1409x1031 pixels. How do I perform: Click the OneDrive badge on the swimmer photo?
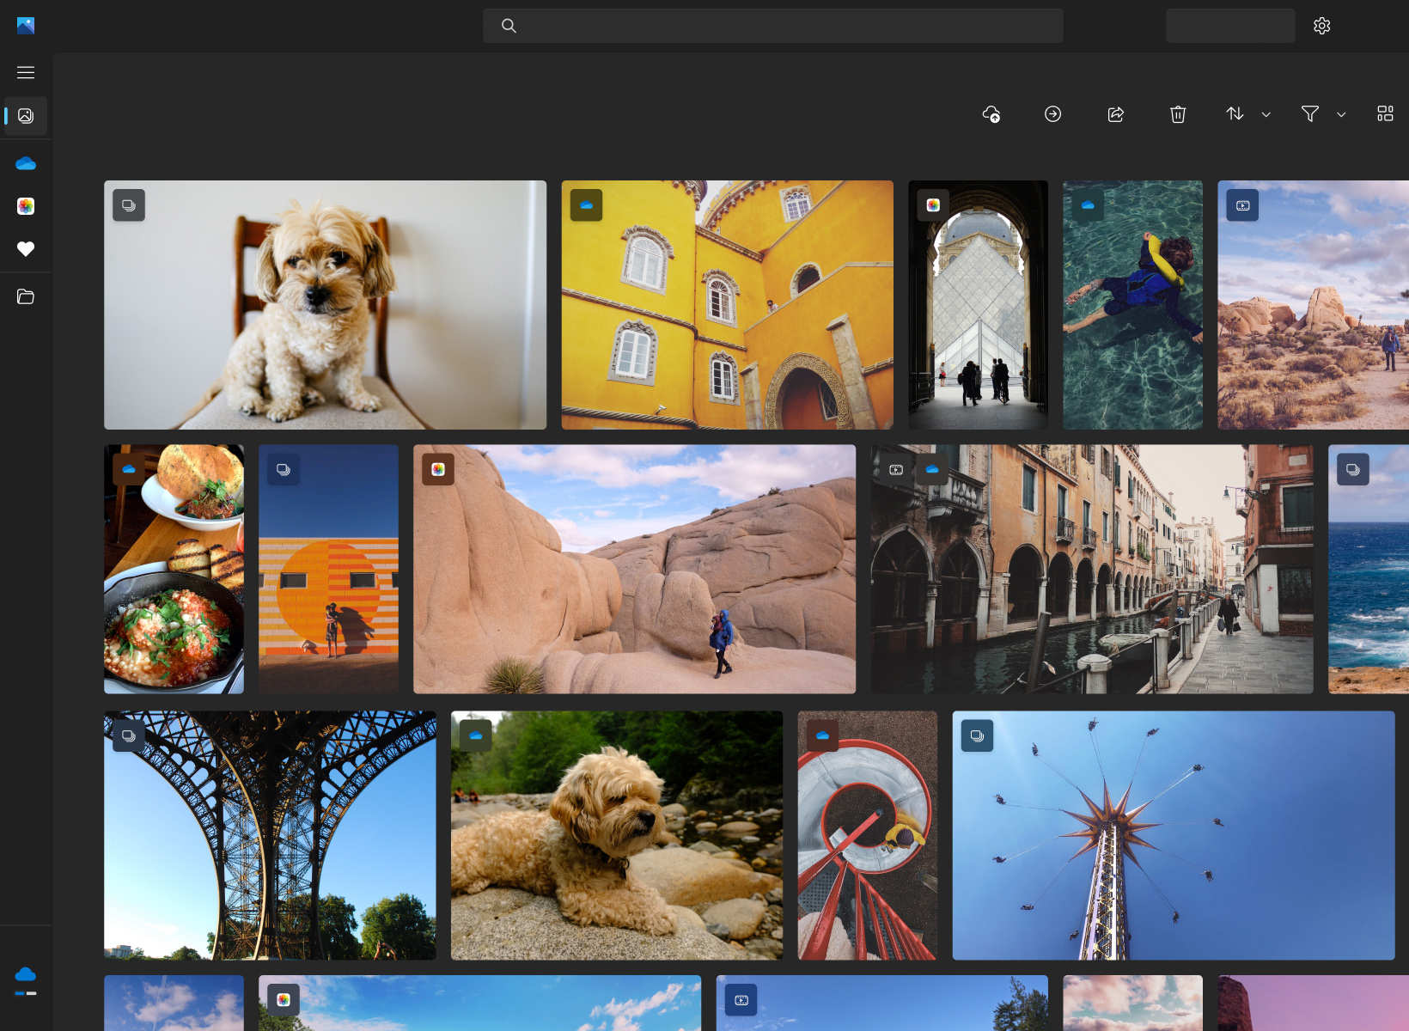[1088, 205]
